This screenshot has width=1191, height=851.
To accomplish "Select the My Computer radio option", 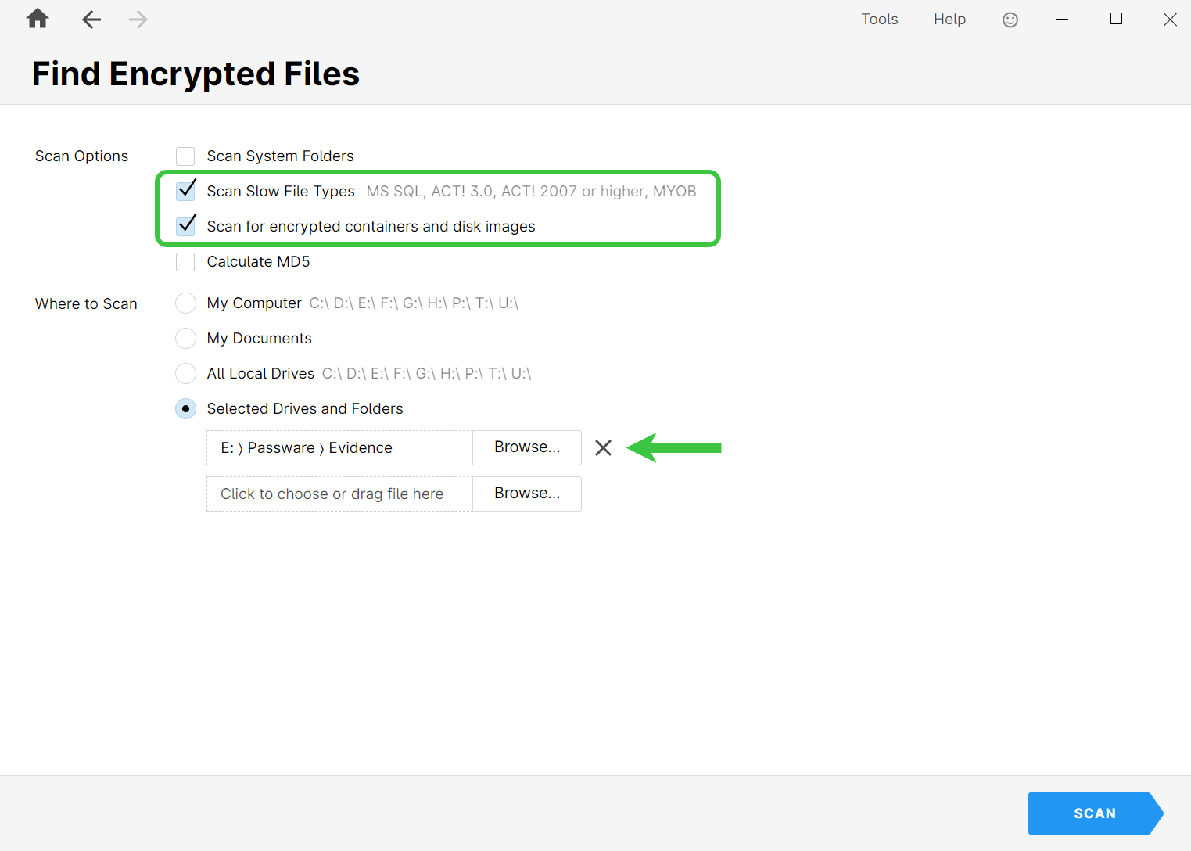I will (185, 303).
